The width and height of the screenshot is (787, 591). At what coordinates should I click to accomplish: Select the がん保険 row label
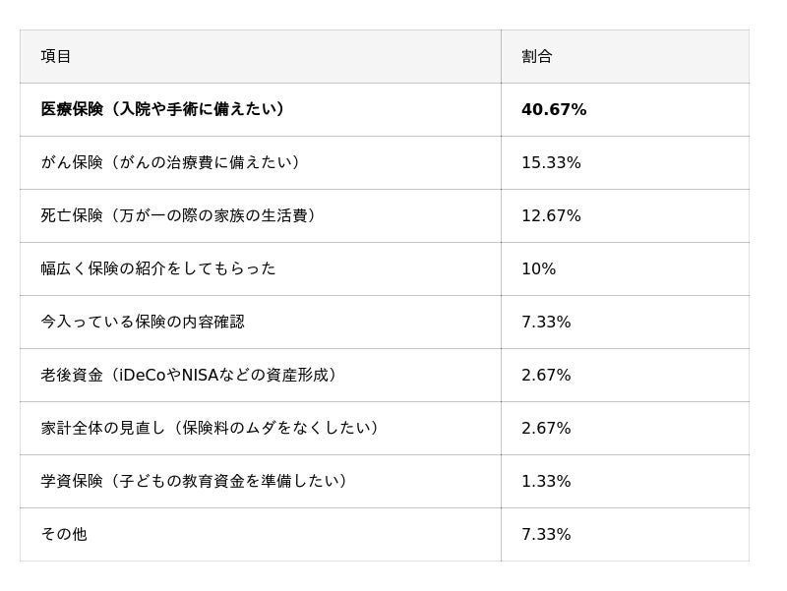pos(170,162)
